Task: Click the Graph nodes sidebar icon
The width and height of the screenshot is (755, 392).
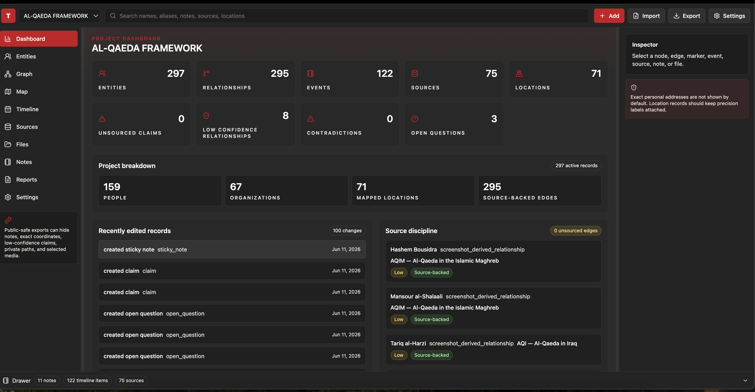Action: pyautogui.click(x=8, y=74)
